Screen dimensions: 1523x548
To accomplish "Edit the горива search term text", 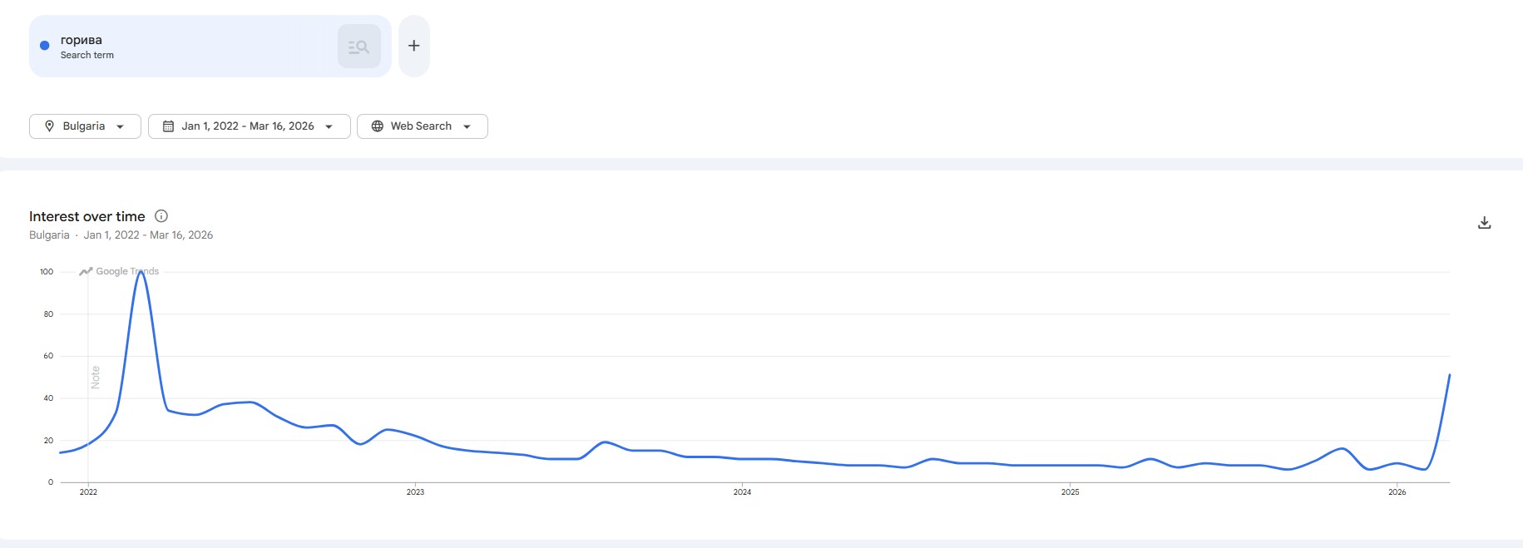I will click(82, 40).
